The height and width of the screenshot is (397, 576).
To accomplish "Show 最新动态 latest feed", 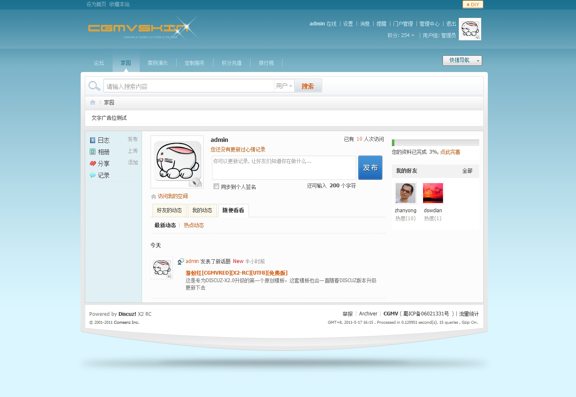I will [165, 225].
